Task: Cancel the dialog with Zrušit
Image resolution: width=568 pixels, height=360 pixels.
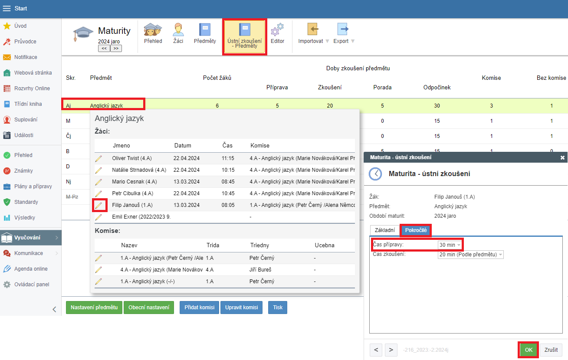Action: pos(551,350)
